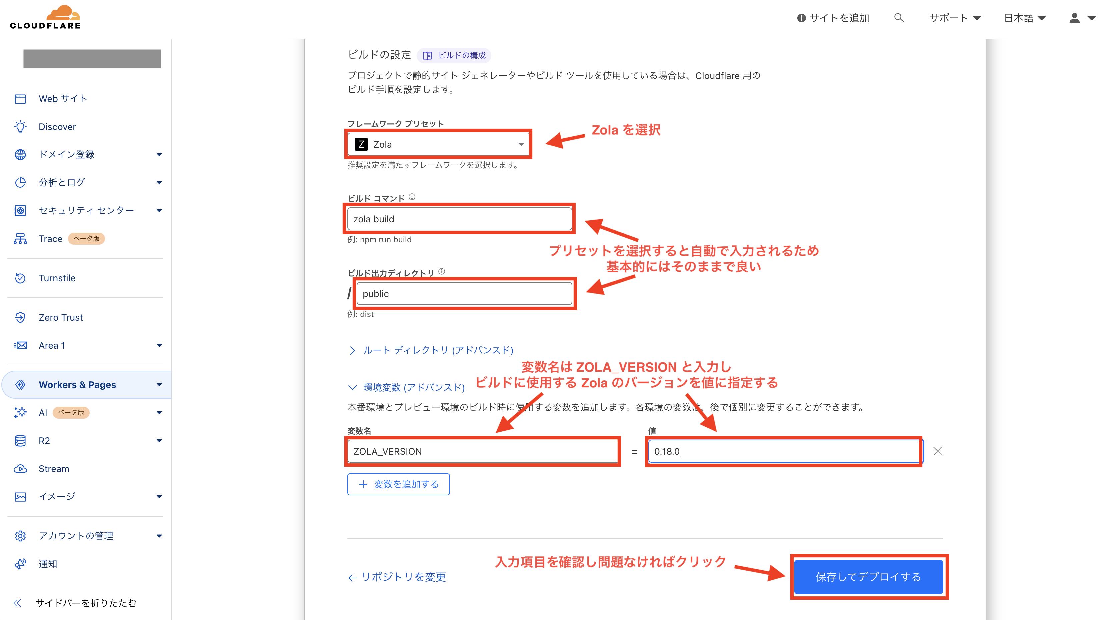Viewport: 1115px width, 620px height.
Task: Open the Web サイト sidebar item
Action: click(x=63, y=99)
